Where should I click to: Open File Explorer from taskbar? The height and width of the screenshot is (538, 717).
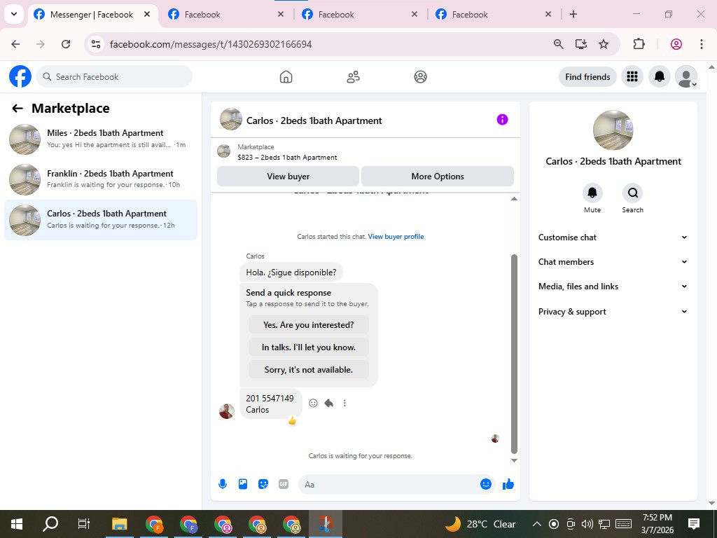click(119, 524)
